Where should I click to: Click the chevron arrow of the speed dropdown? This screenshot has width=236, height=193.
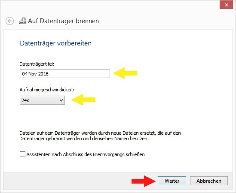[61, 100]
